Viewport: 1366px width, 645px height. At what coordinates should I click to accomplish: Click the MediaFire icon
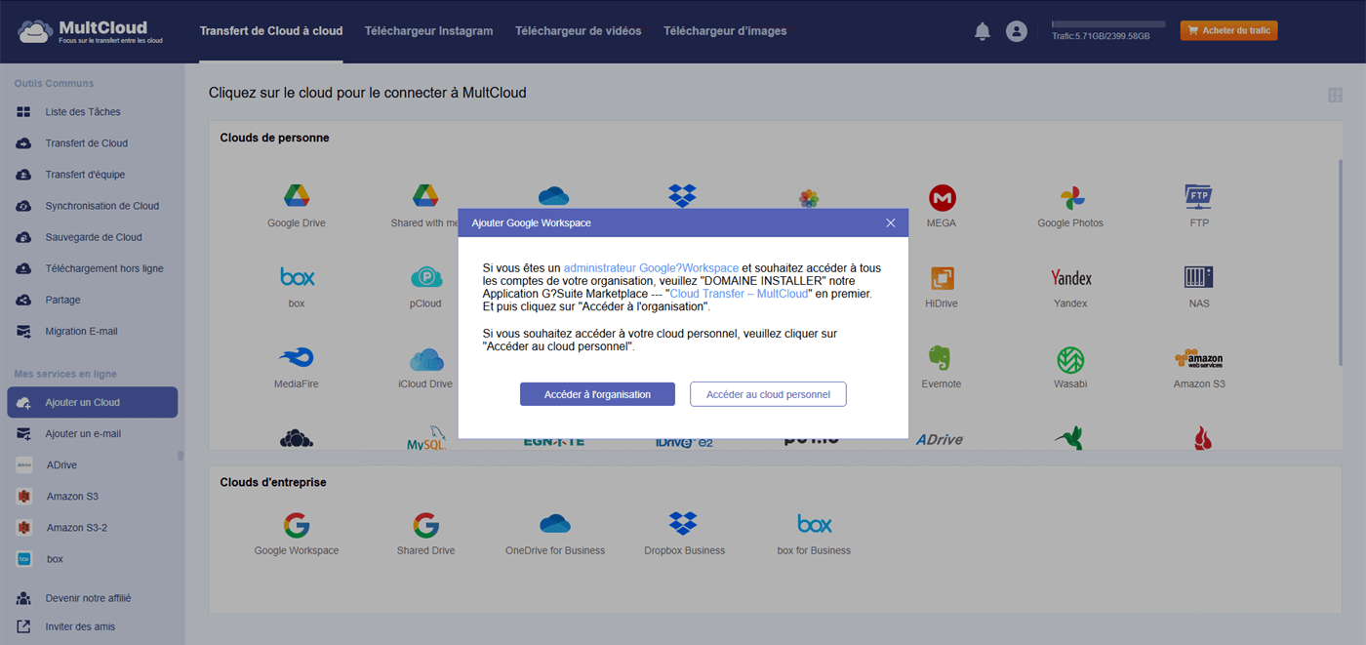pyautogui.click(x=297, y=358)
